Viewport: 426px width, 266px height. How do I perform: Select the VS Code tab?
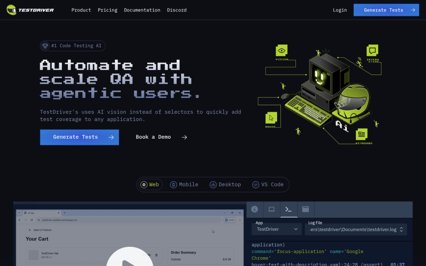268,185
